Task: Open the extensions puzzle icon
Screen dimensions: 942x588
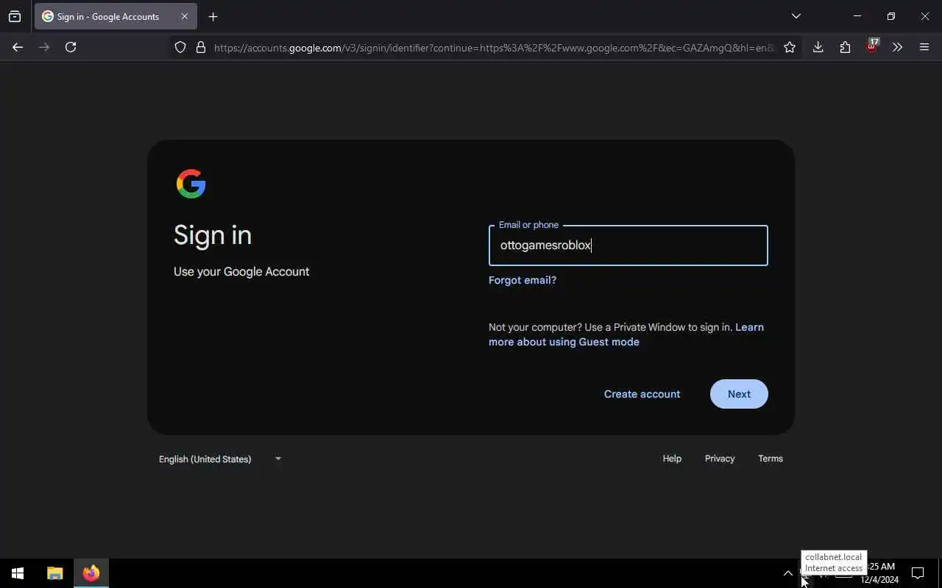Action: coord(845,47)
